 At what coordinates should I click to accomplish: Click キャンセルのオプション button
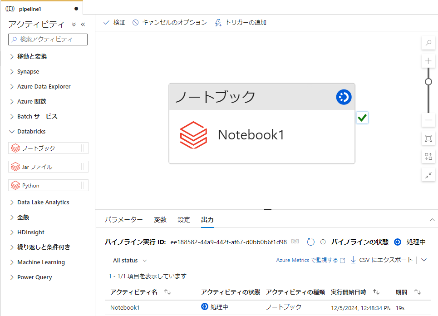click(170, 22)
